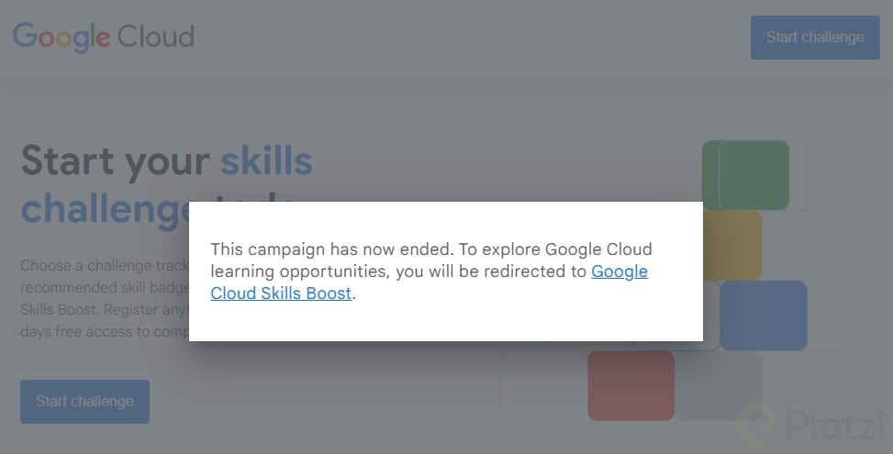
Task: Click the green square tile
Action: point(753,174)
